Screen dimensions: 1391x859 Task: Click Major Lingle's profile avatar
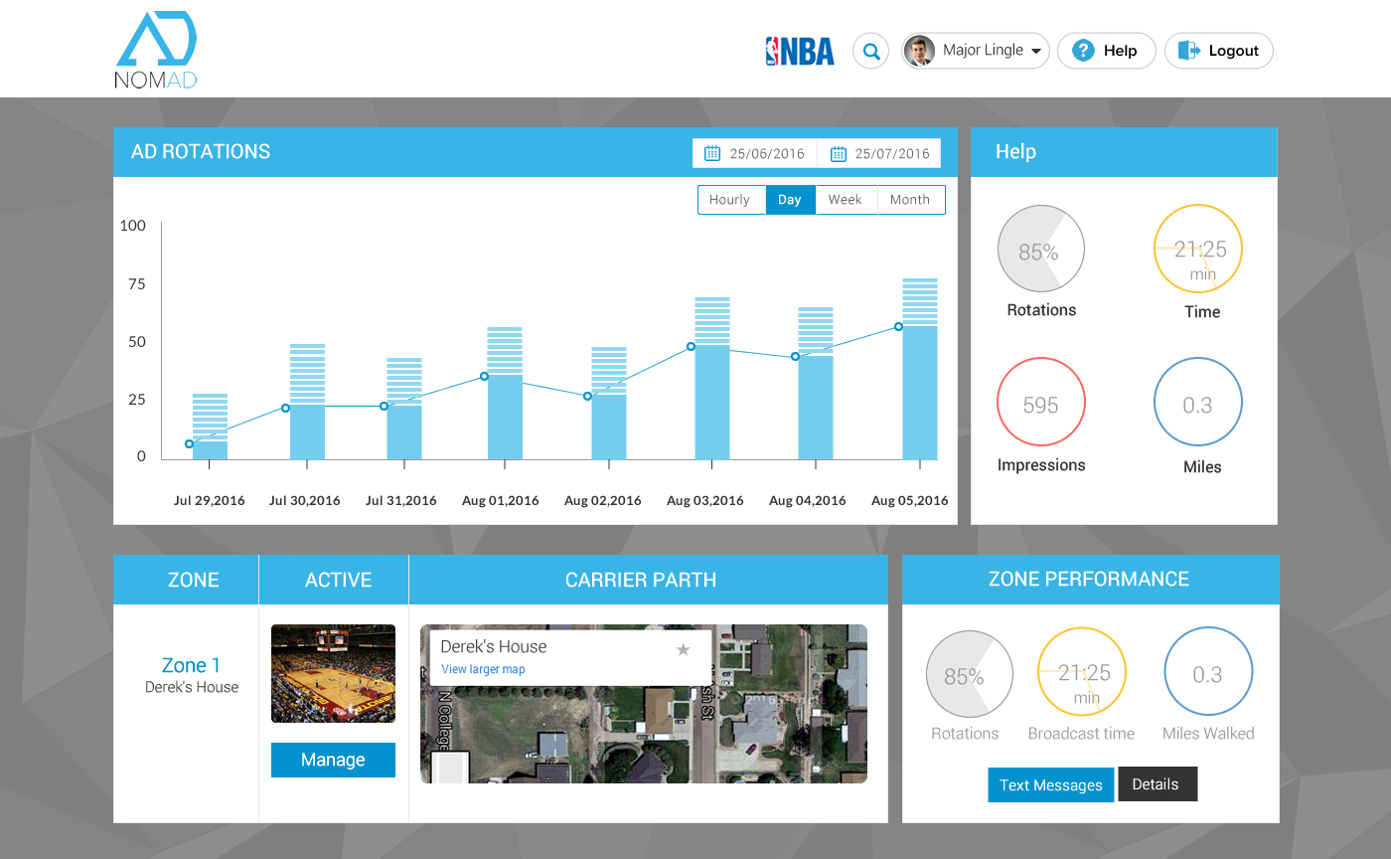pyautogui.click(x=920, y=51)
